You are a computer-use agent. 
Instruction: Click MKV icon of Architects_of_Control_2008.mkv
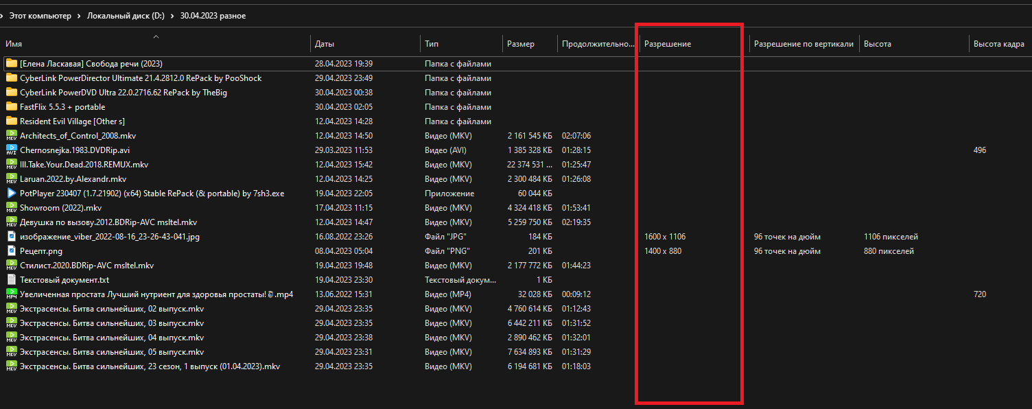11,135
